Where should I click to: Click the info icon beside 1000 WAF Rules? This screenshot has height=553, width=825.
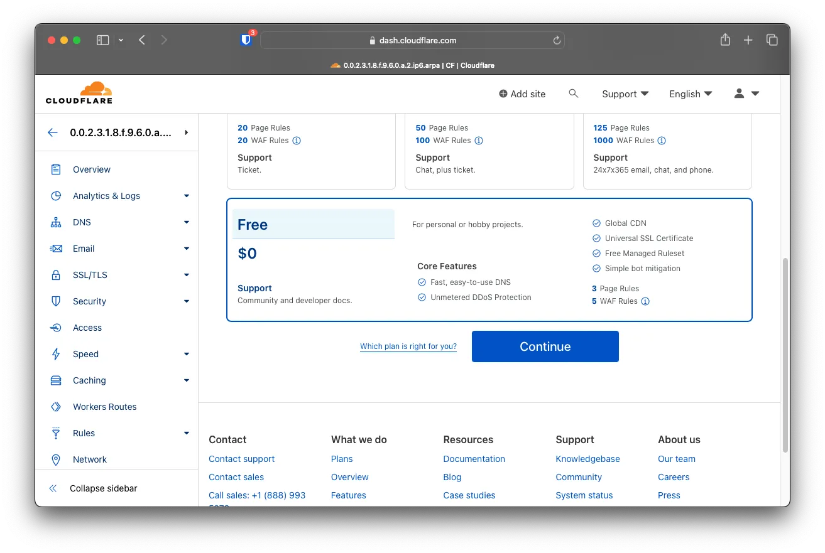coord(662,141)
